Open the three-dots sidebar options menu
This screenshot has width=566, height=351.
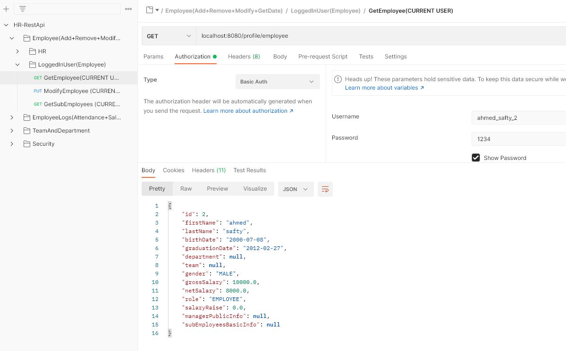[128, 9]
